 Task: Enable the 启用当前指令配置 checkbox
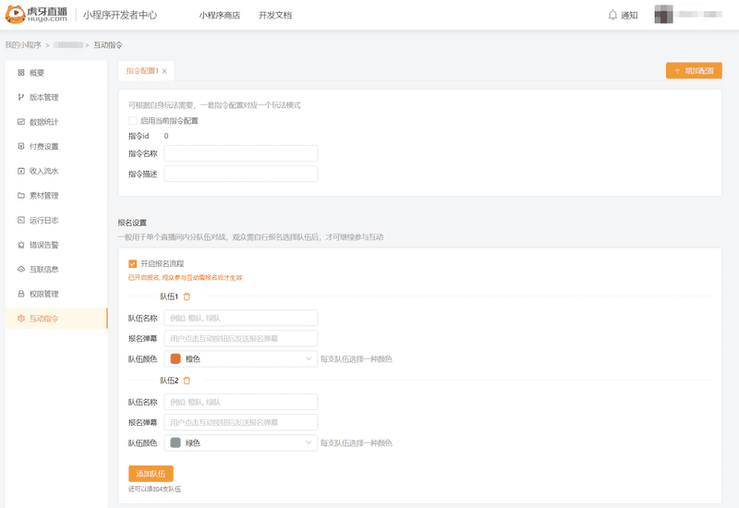coord(133,121)
